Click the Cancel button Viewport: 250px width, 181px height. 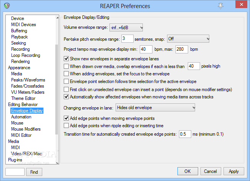210,171
